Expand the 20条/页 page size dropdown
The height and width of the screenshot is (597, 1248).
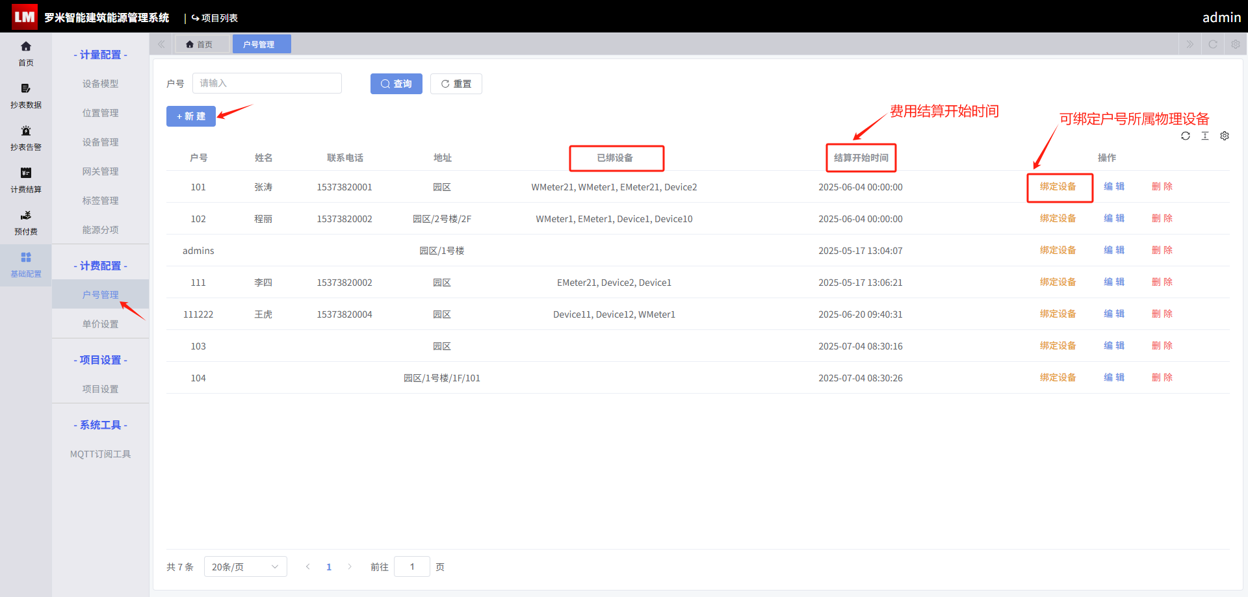click(246, 566)
